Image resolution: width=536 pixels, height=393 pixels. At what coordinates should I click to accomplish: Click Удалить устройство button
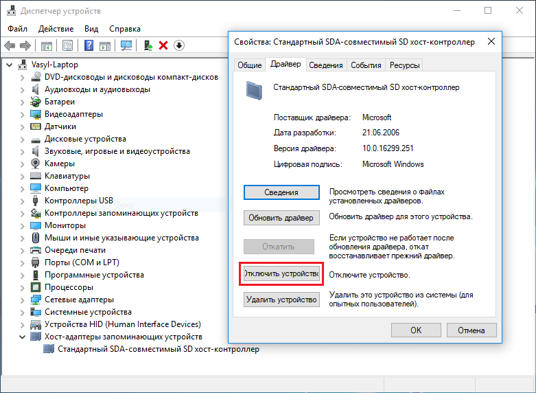pos(281,300)
